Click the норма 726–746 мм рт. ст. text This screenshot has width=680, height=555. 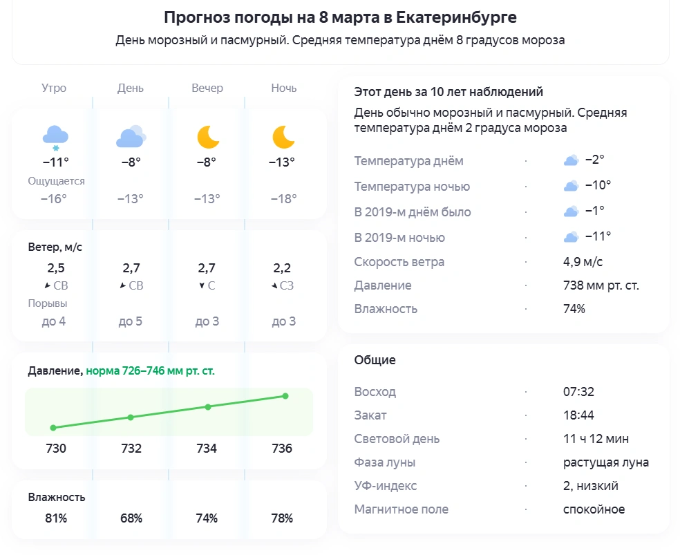point(150,371)
